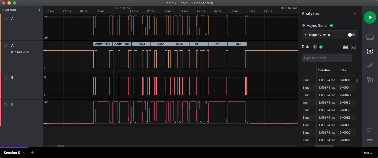Open the Device settings icon in sidebar
378x158 pixels.
coord(370,37)
